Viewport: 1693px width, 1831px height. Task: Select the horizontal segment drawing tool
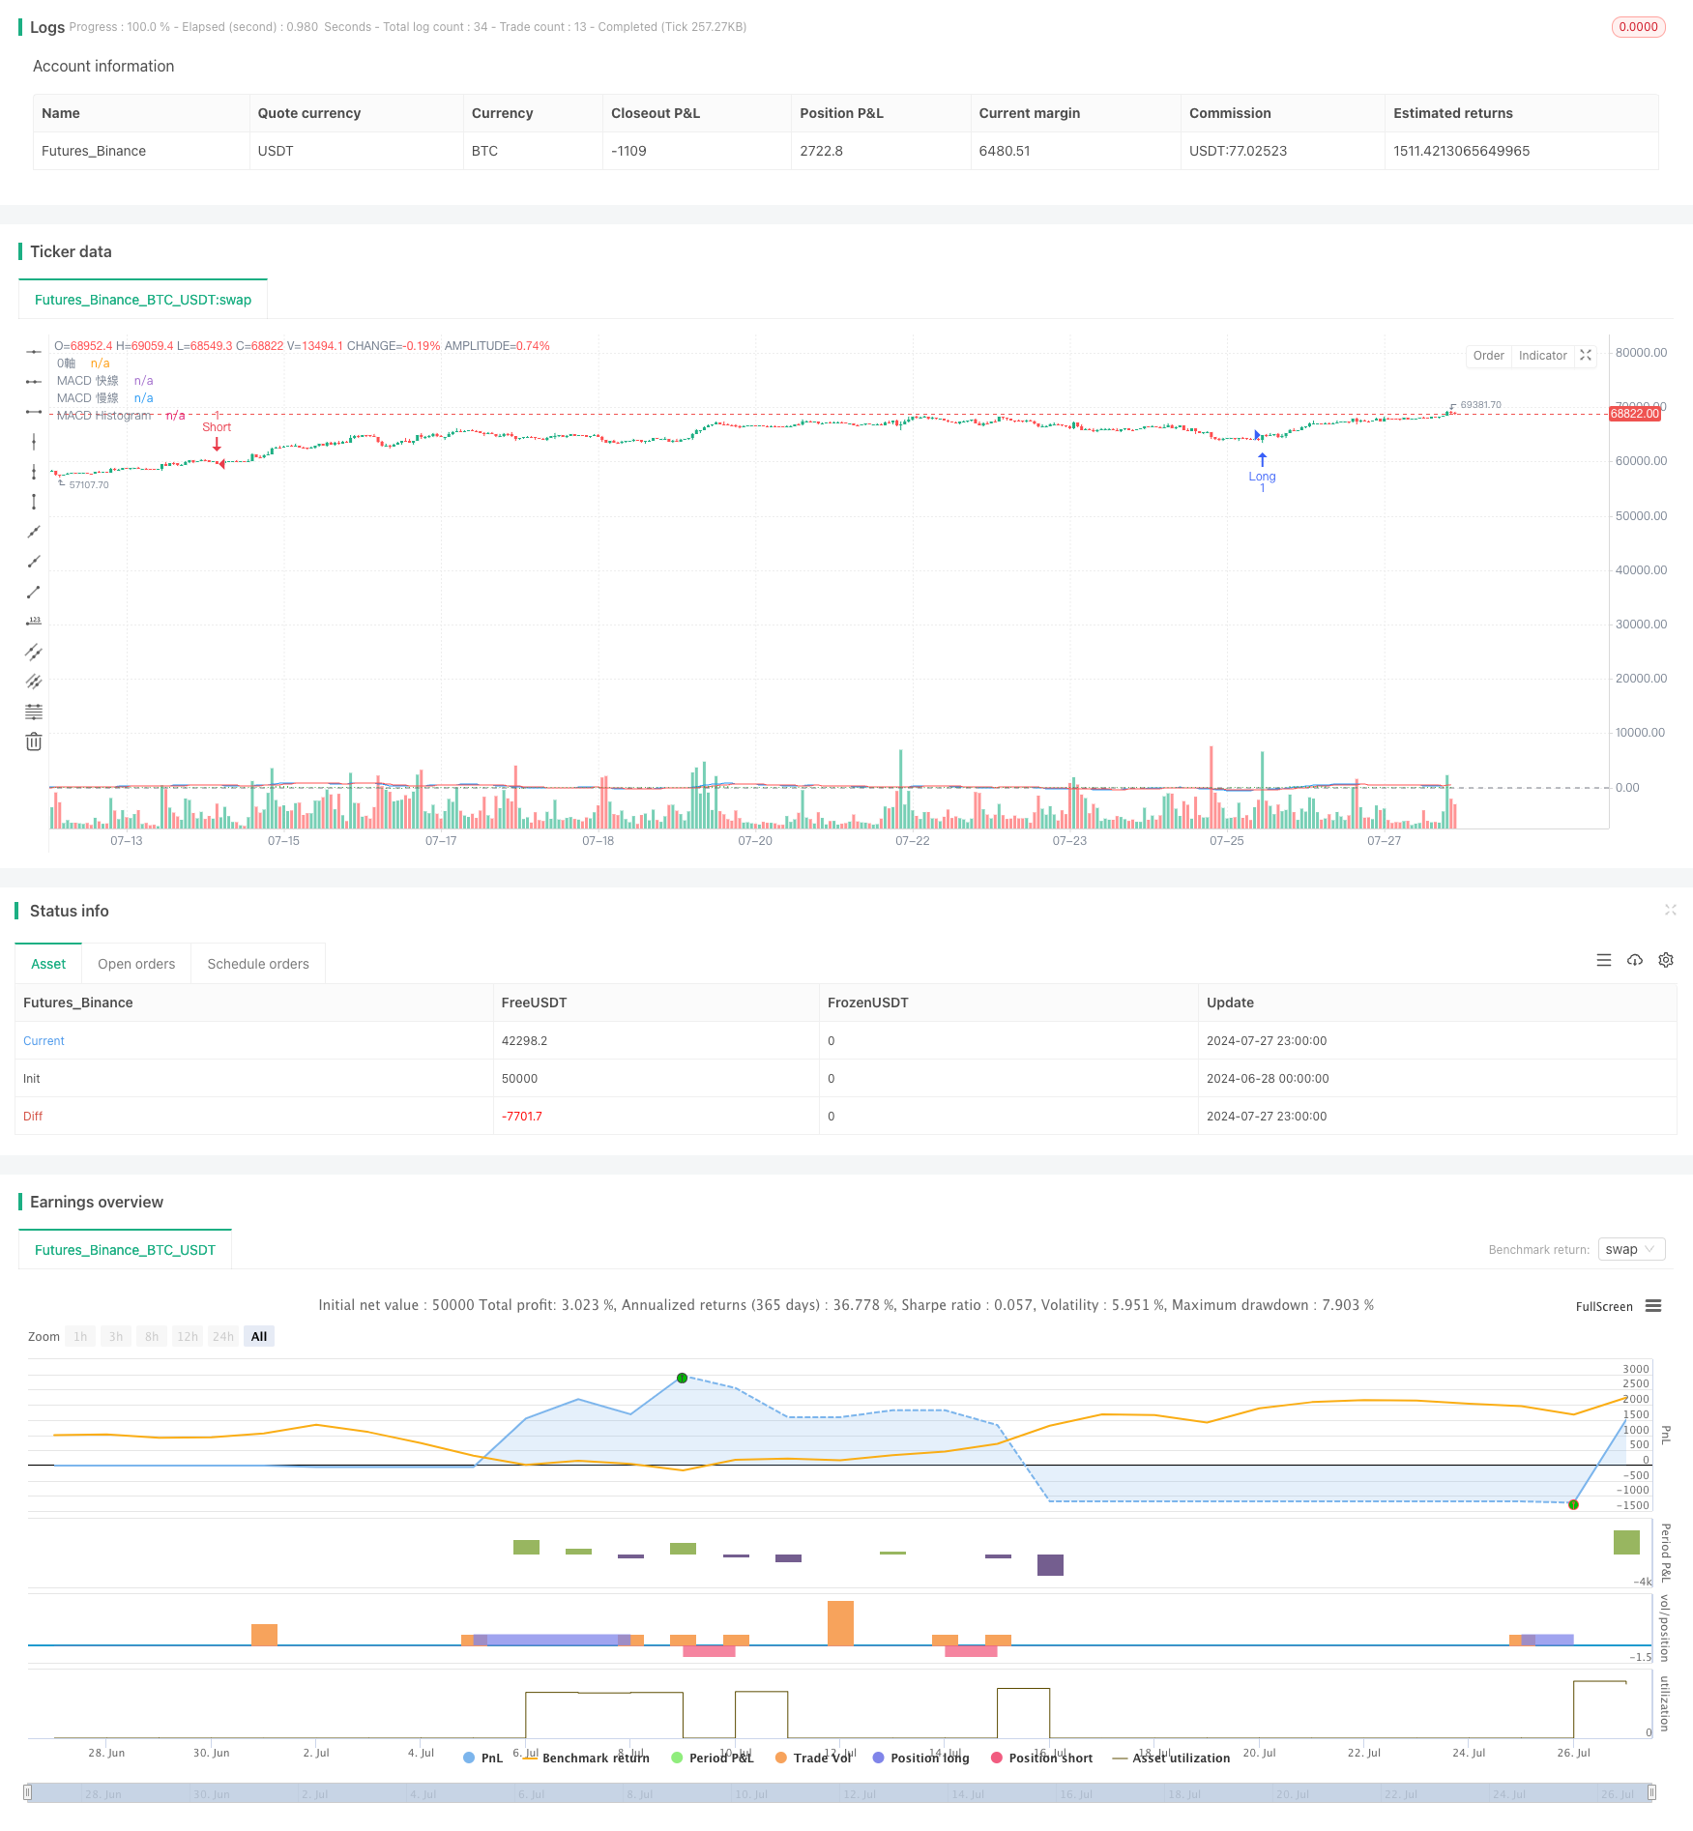34,412
